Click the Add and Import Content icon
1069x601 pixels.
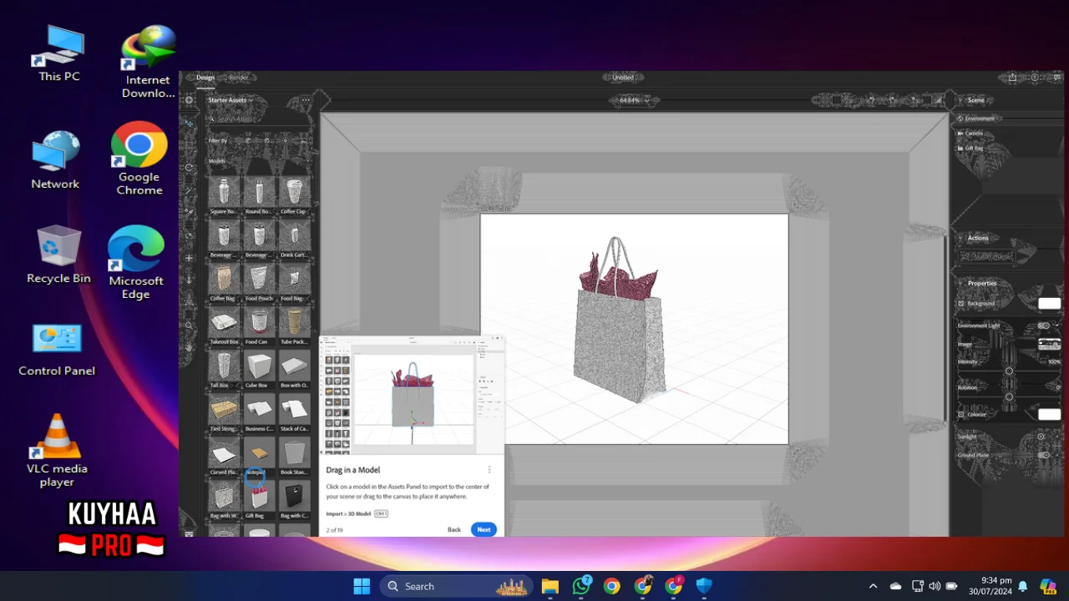[x=190, y=99]
